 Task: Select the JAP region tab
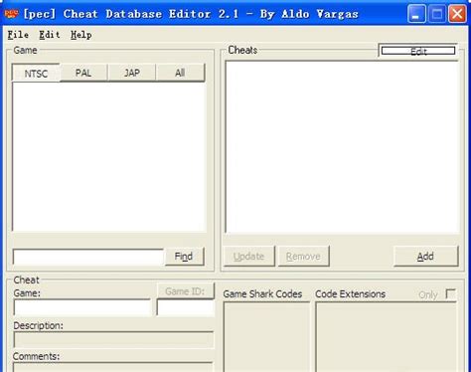point(132,73)
